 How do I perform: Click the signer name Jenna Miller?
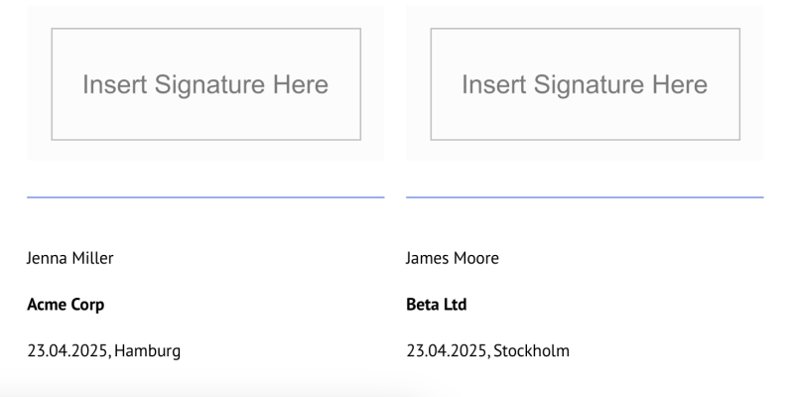[x=70, y=258]
